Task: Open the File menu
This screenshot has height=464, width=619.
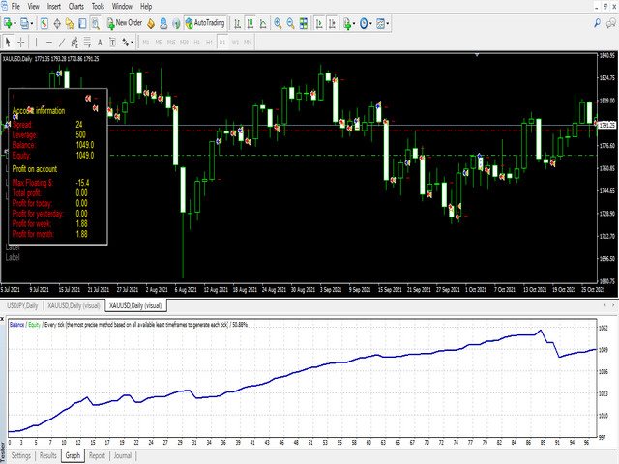Action: pos(15,7)
